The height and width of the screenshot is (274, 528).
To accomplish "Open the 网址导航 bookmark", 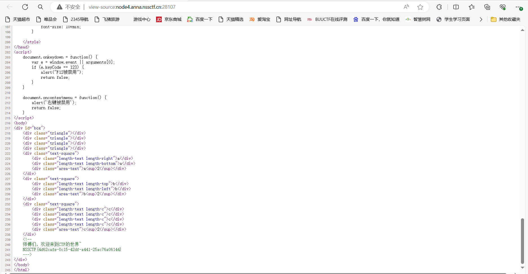I will pos(289,19).
